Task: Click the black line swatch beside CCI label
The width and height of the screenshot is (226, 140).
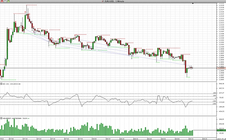Action: 20,84
